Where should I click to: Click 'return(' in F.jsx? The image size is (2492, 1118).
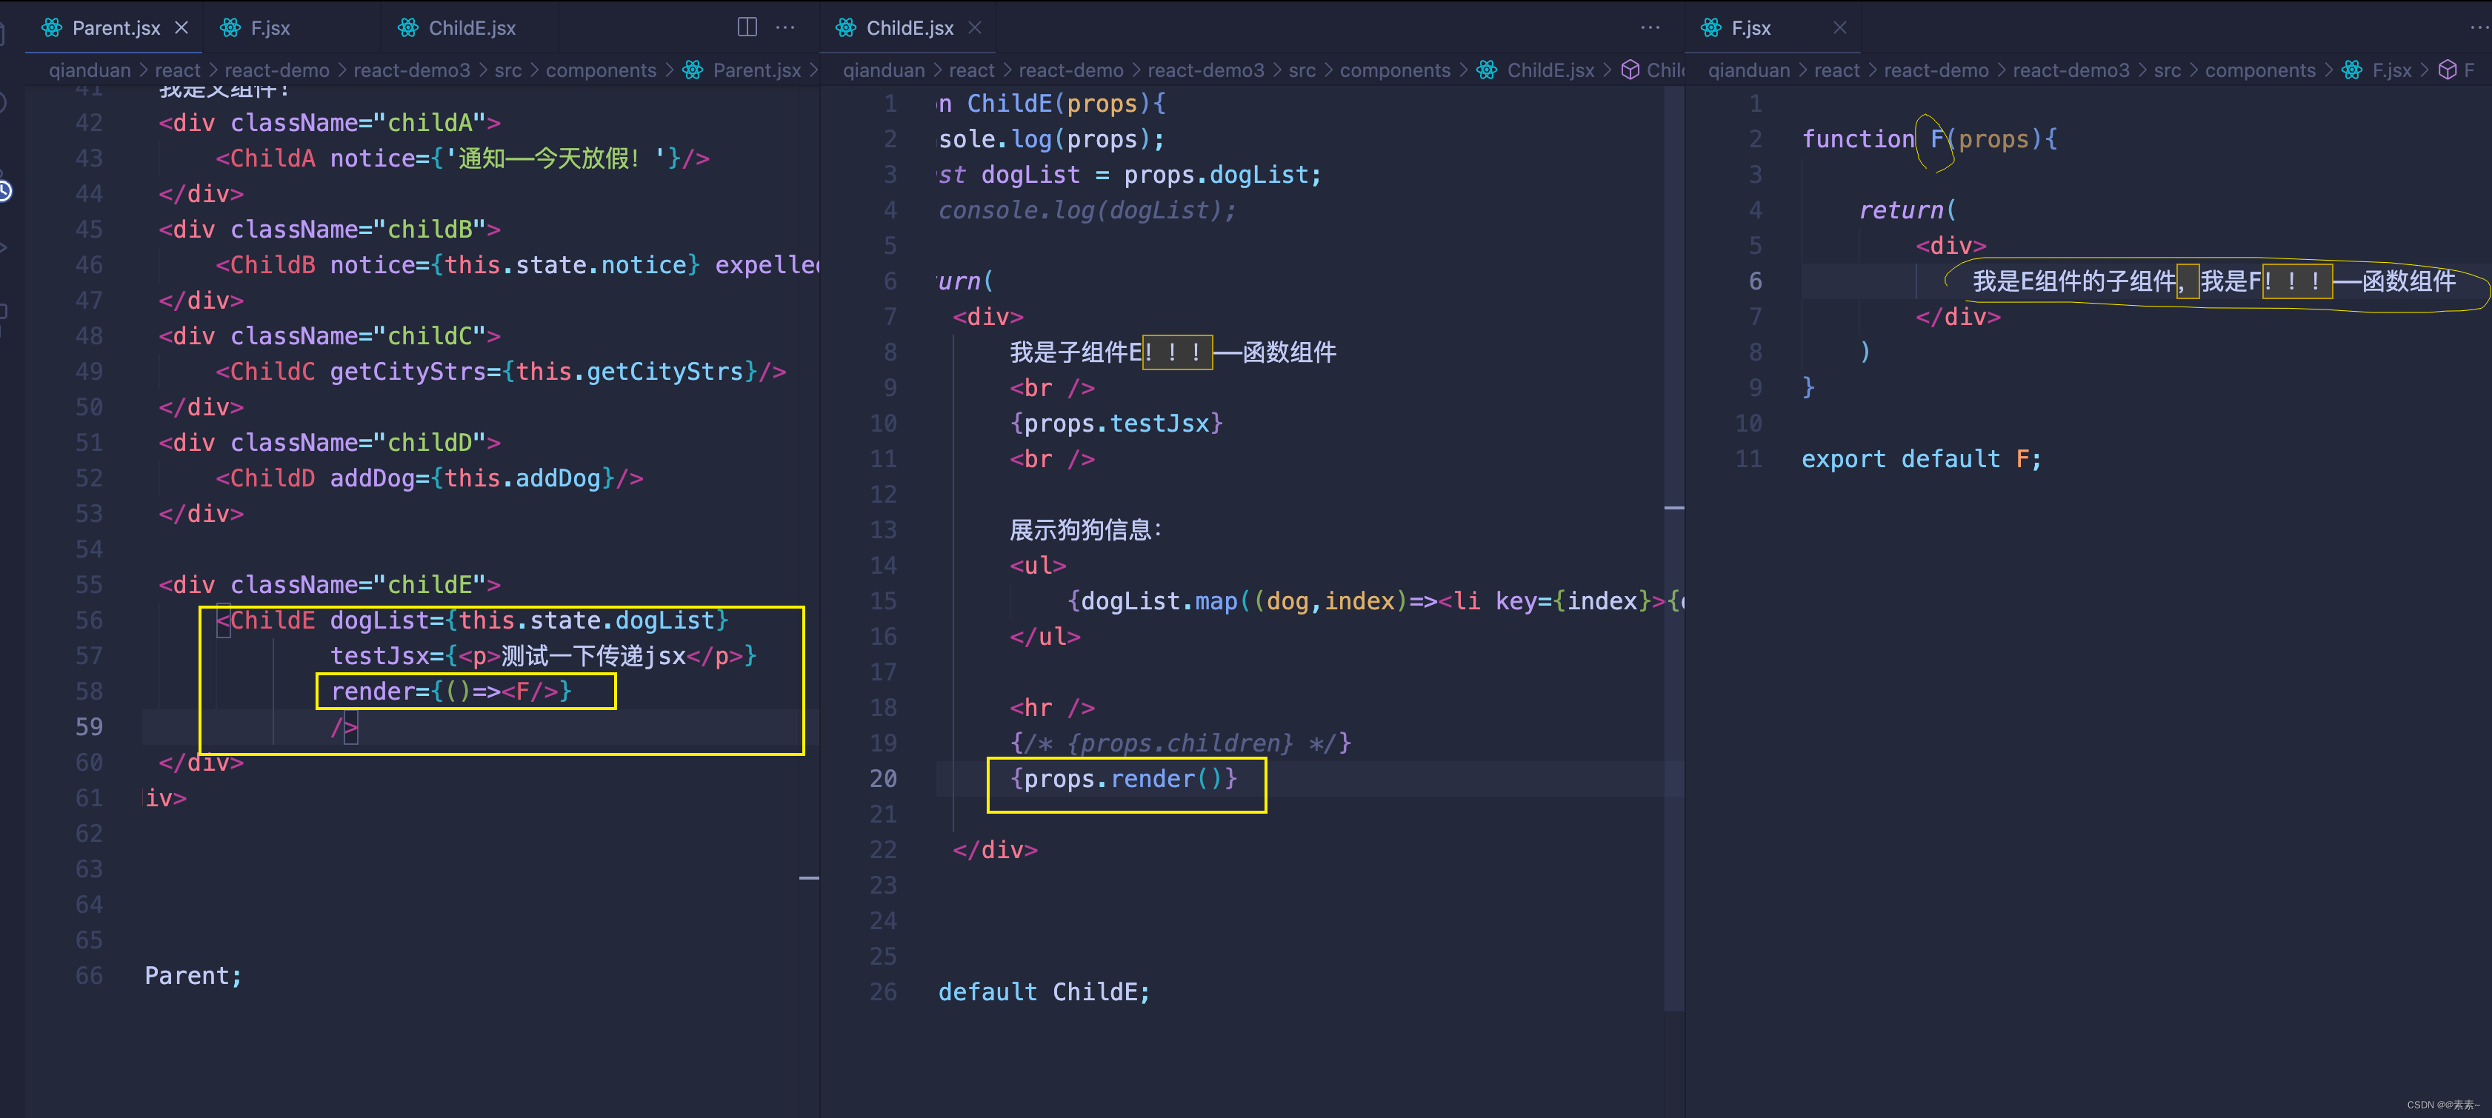[1908, 210]
